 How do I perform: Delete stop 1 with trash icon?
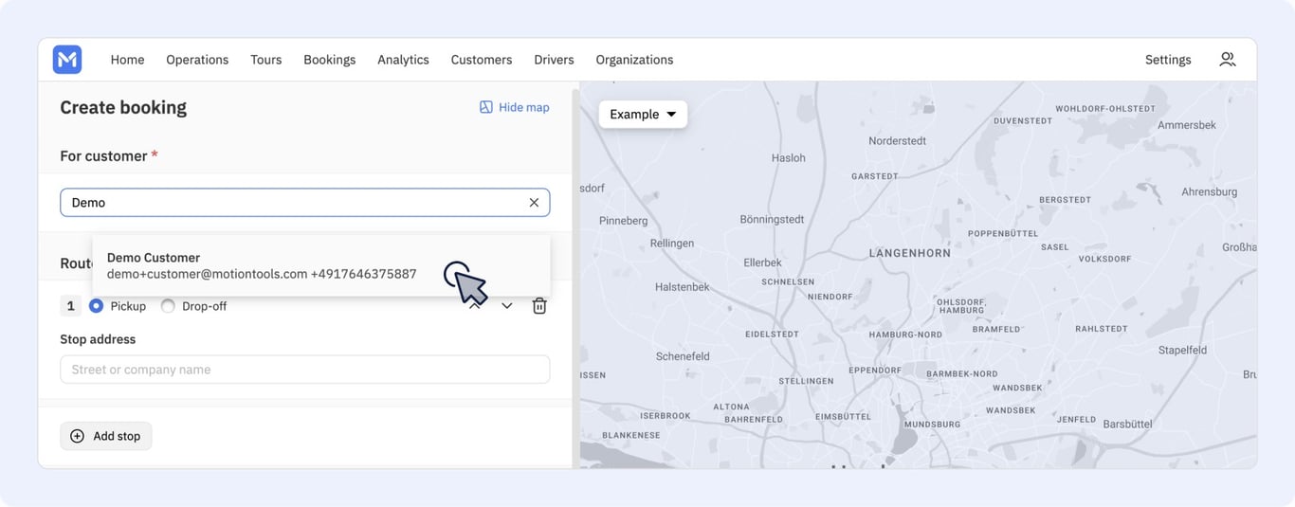click(x=539, y=306)
